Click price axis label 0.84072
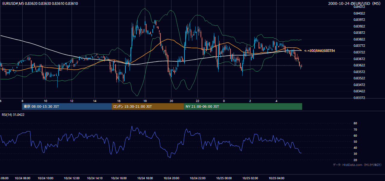 pos(359,7)
